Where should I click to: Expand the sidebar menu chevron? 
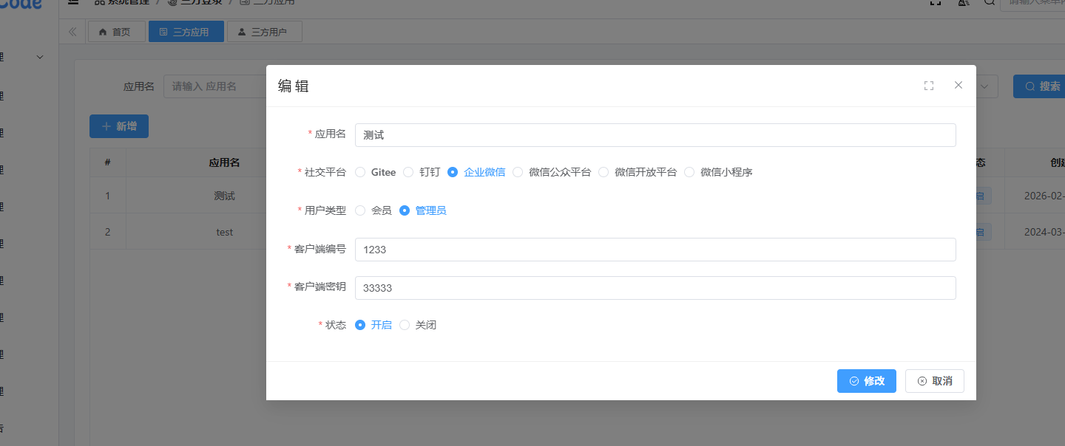coord(40,57)
